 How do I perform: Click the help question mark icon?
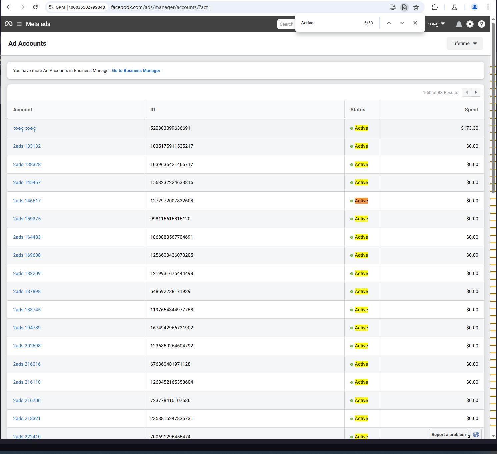pyautogui.click(x=481, y=24)
